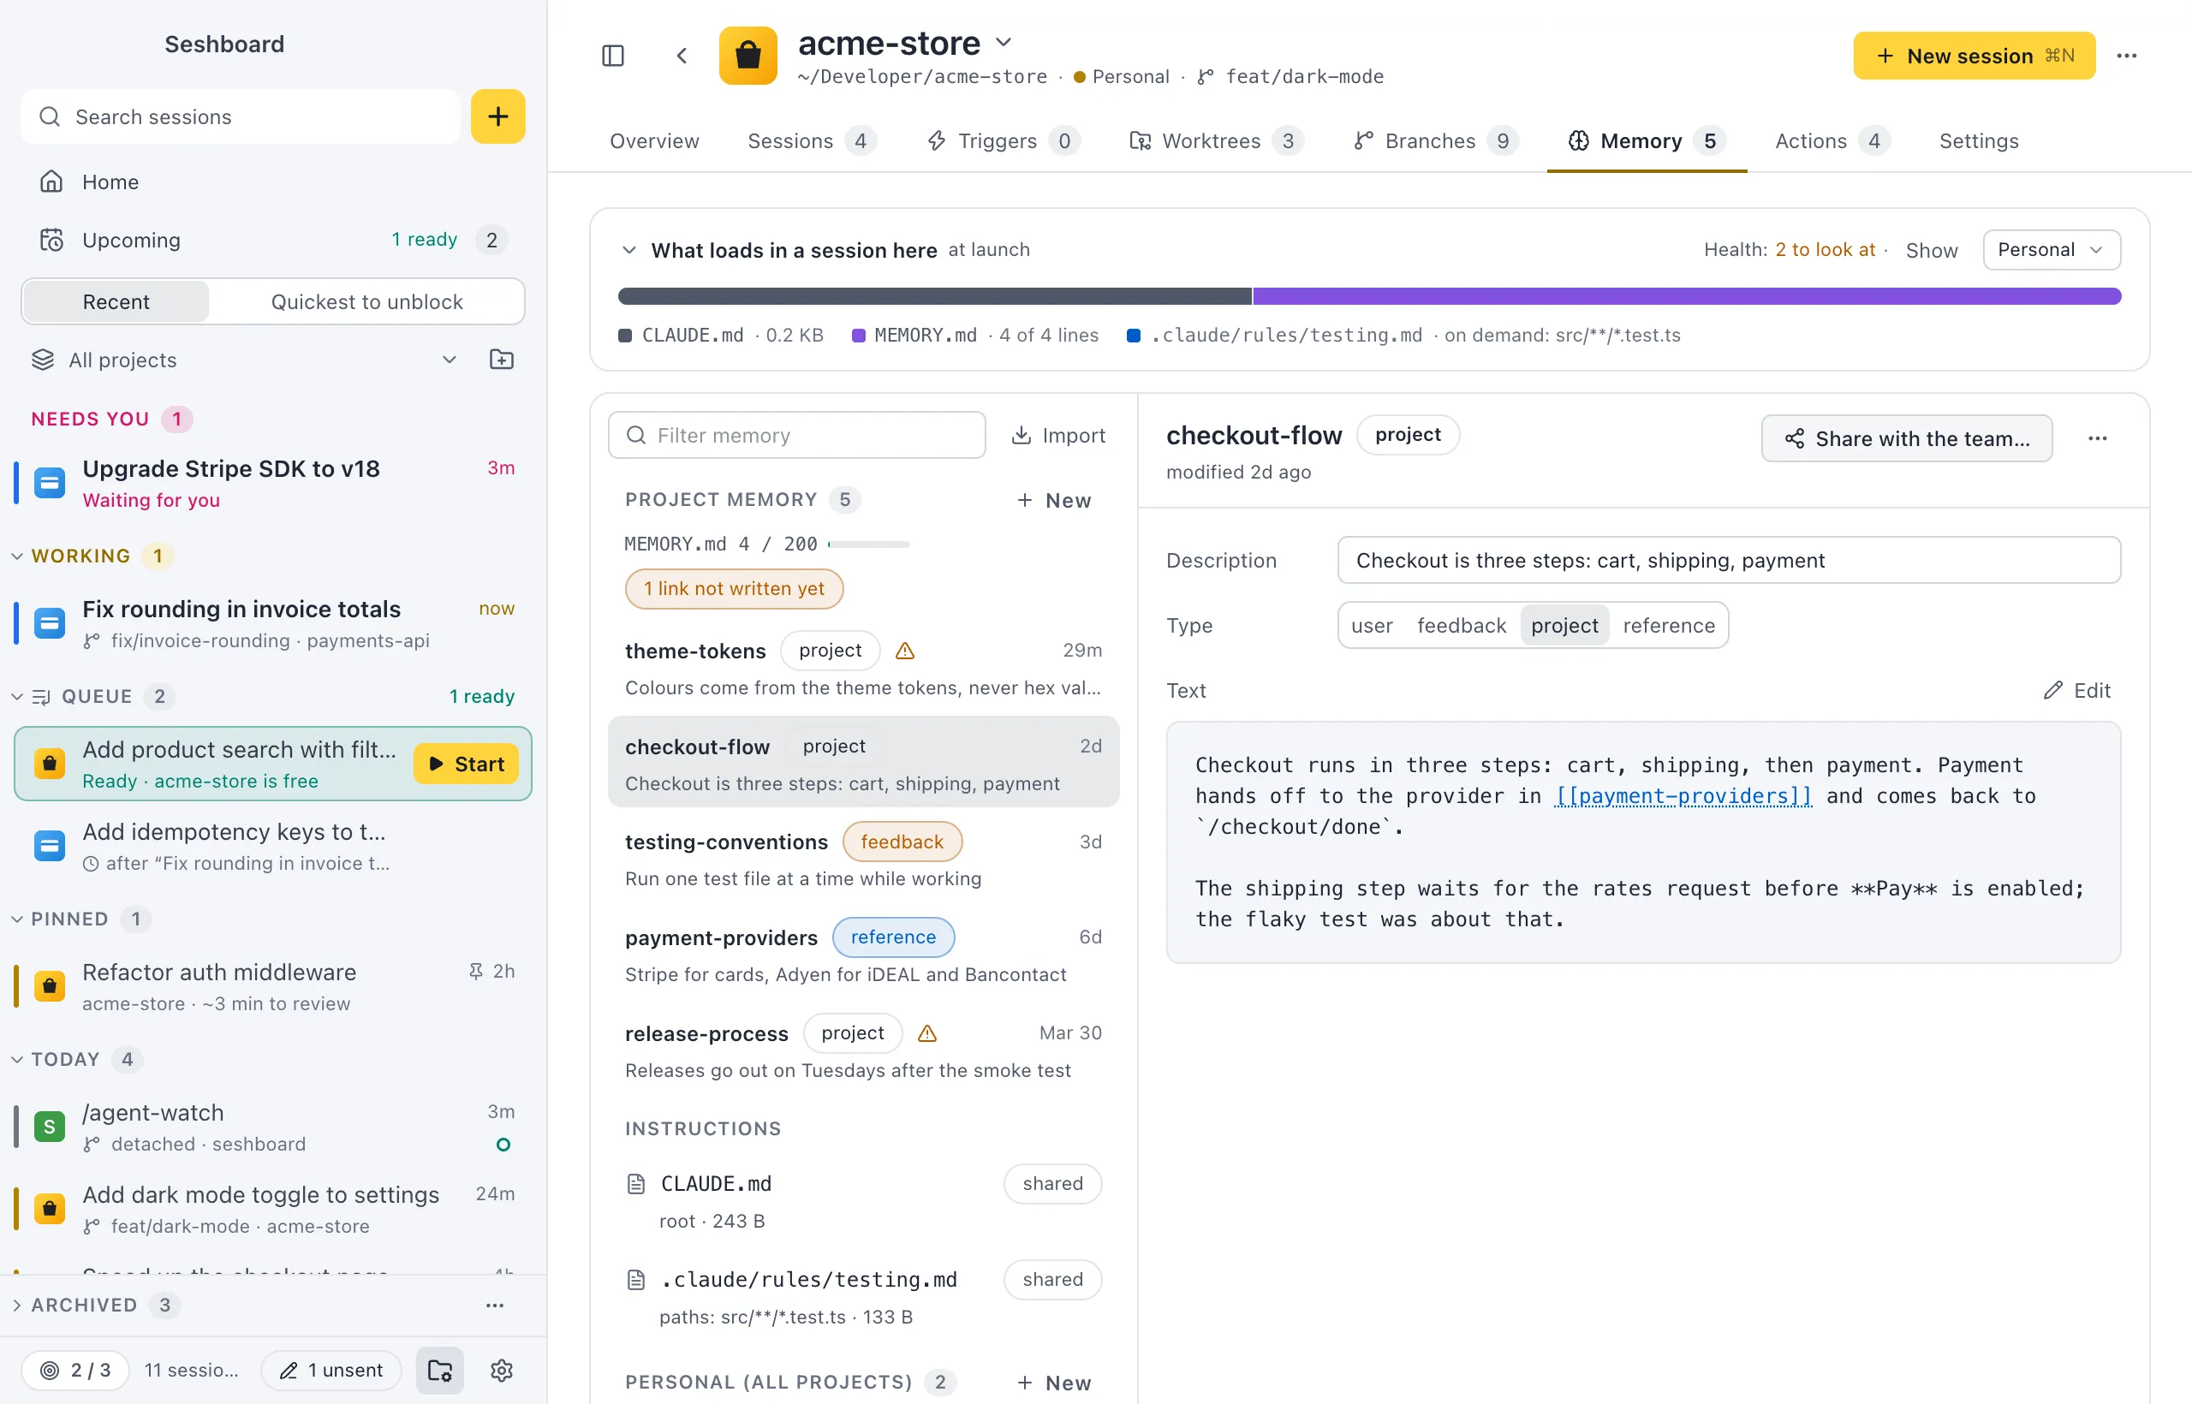Click release-process warning triangle icon
Image resolution: width=2192 pixels, height=1404 pixels.
point(926,1033)
